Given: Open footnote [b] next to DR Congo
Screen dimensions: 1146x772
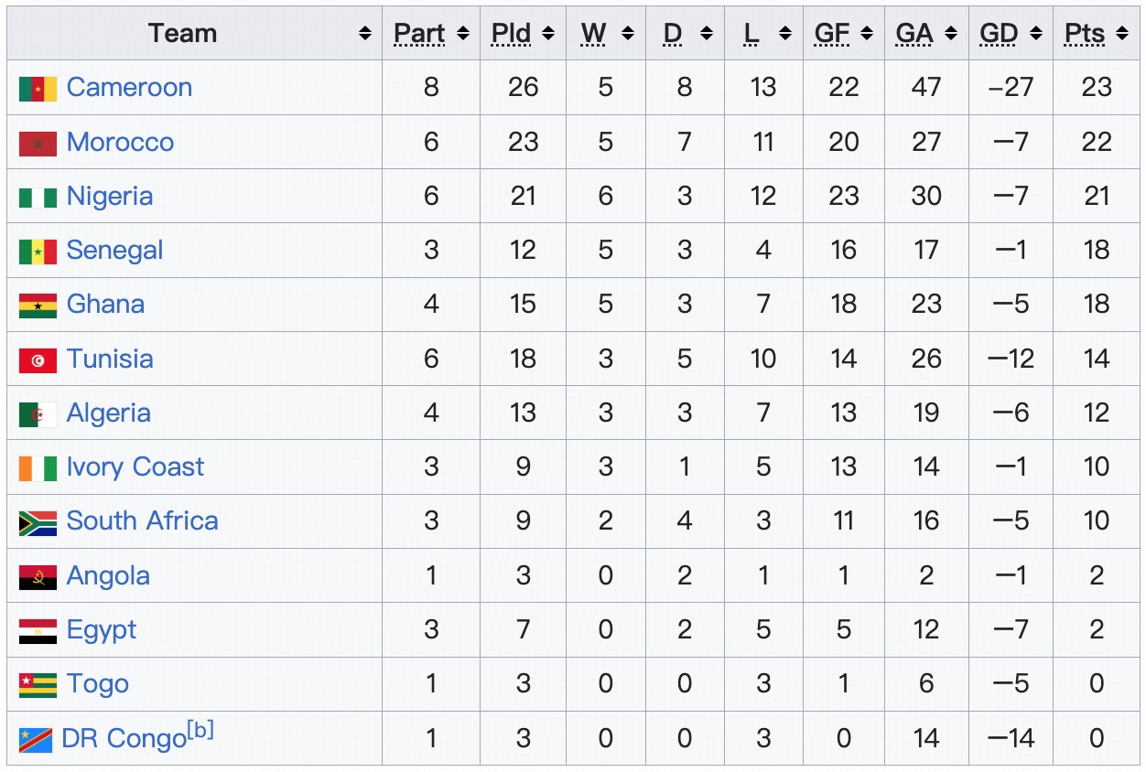Looking at the screenshot, I should click(x=200, y=731).
